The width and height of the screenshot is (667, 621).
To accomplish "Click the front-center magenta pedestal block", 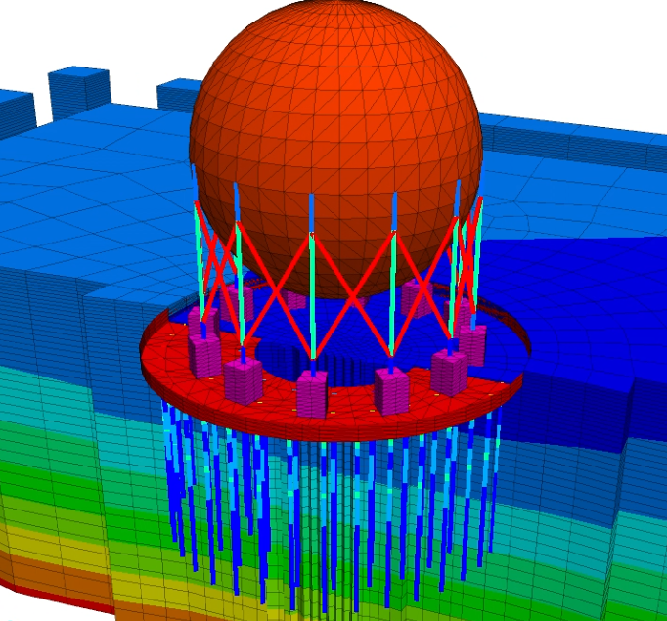I will (x=310, y=393).
